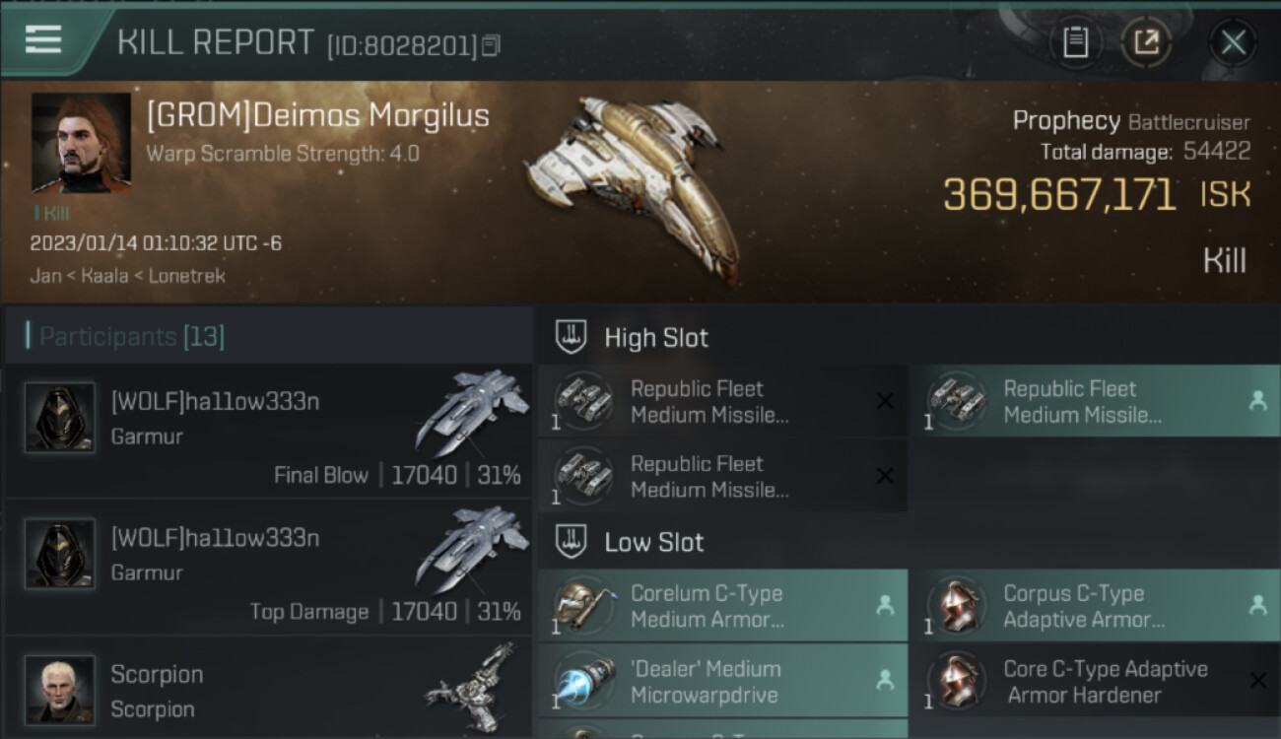Click the Jan < Kaala < Lonetrek location
This screenshot has height=739, width=1281.
point(127,276)
